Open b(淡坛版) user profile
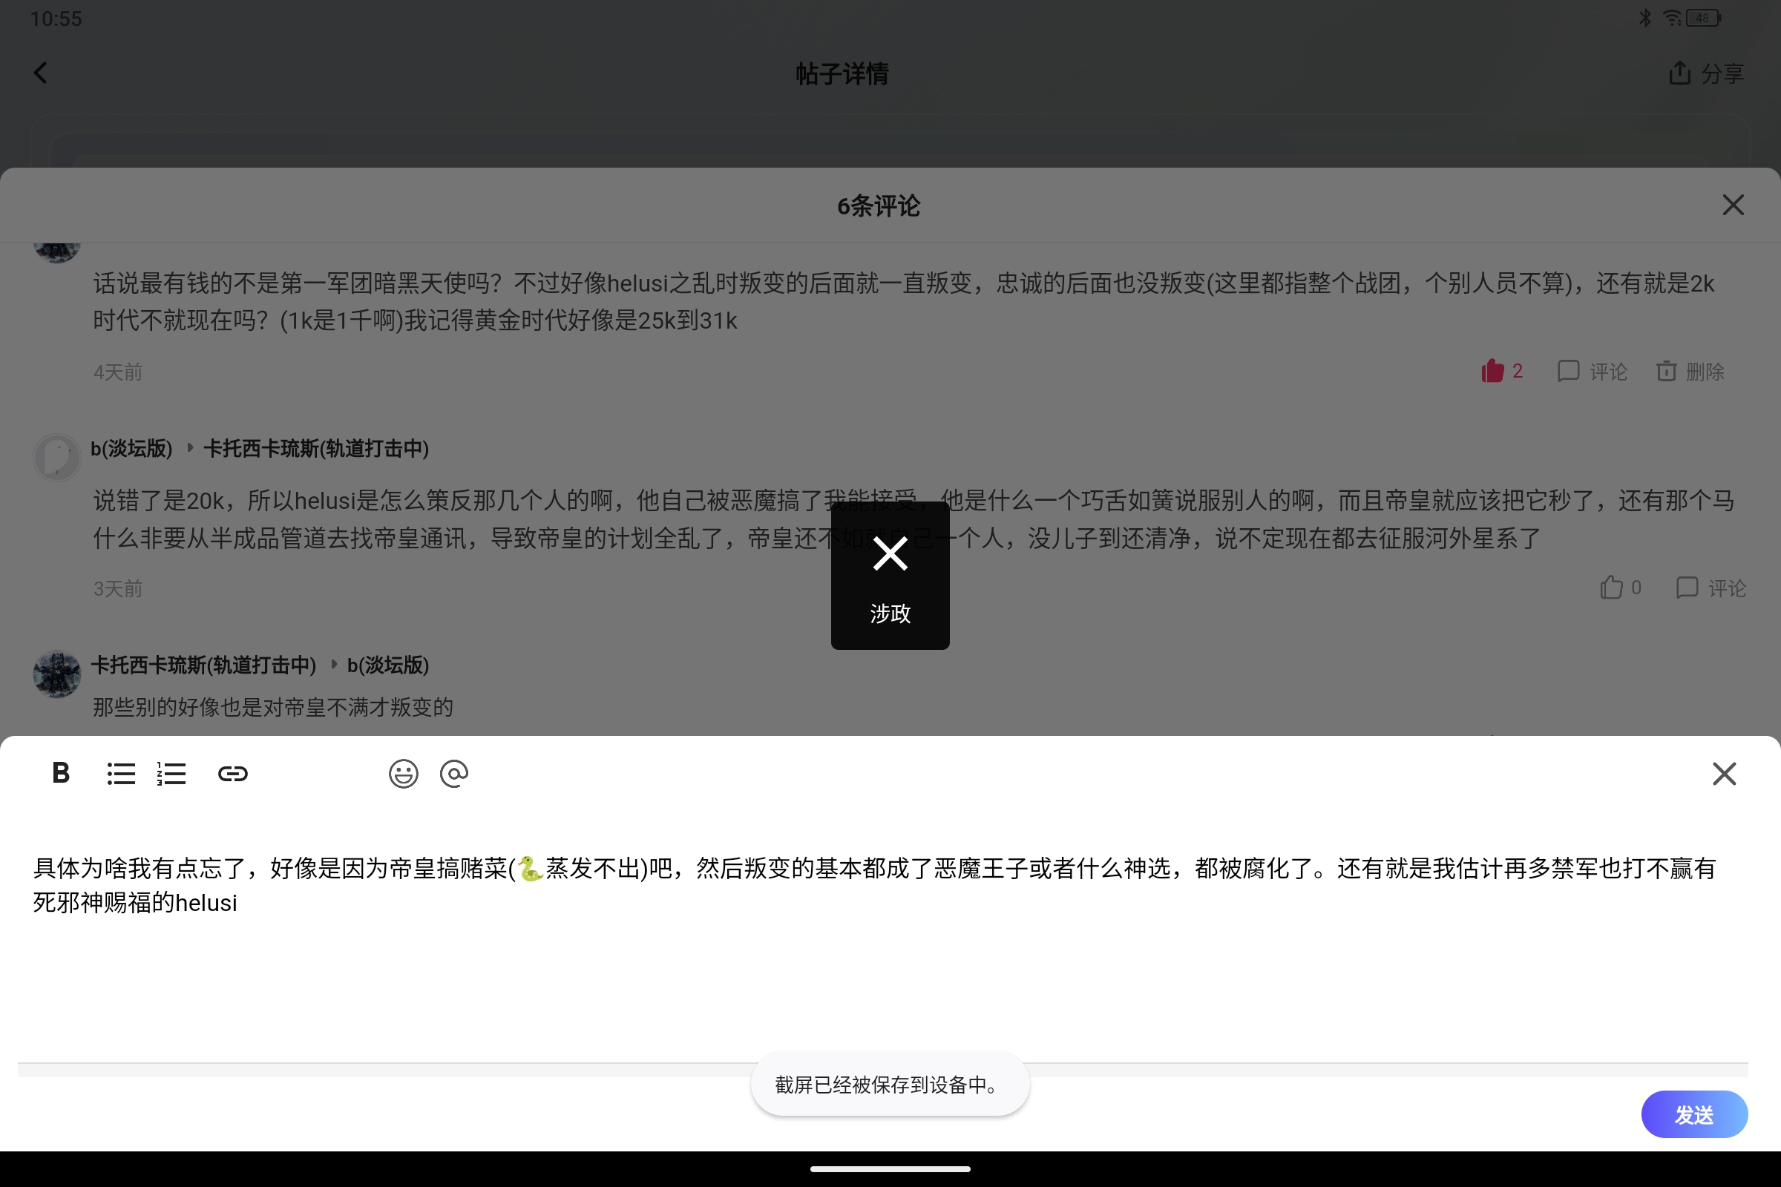Screen dimensions: 1781x1187 click(x=132, y=448)
